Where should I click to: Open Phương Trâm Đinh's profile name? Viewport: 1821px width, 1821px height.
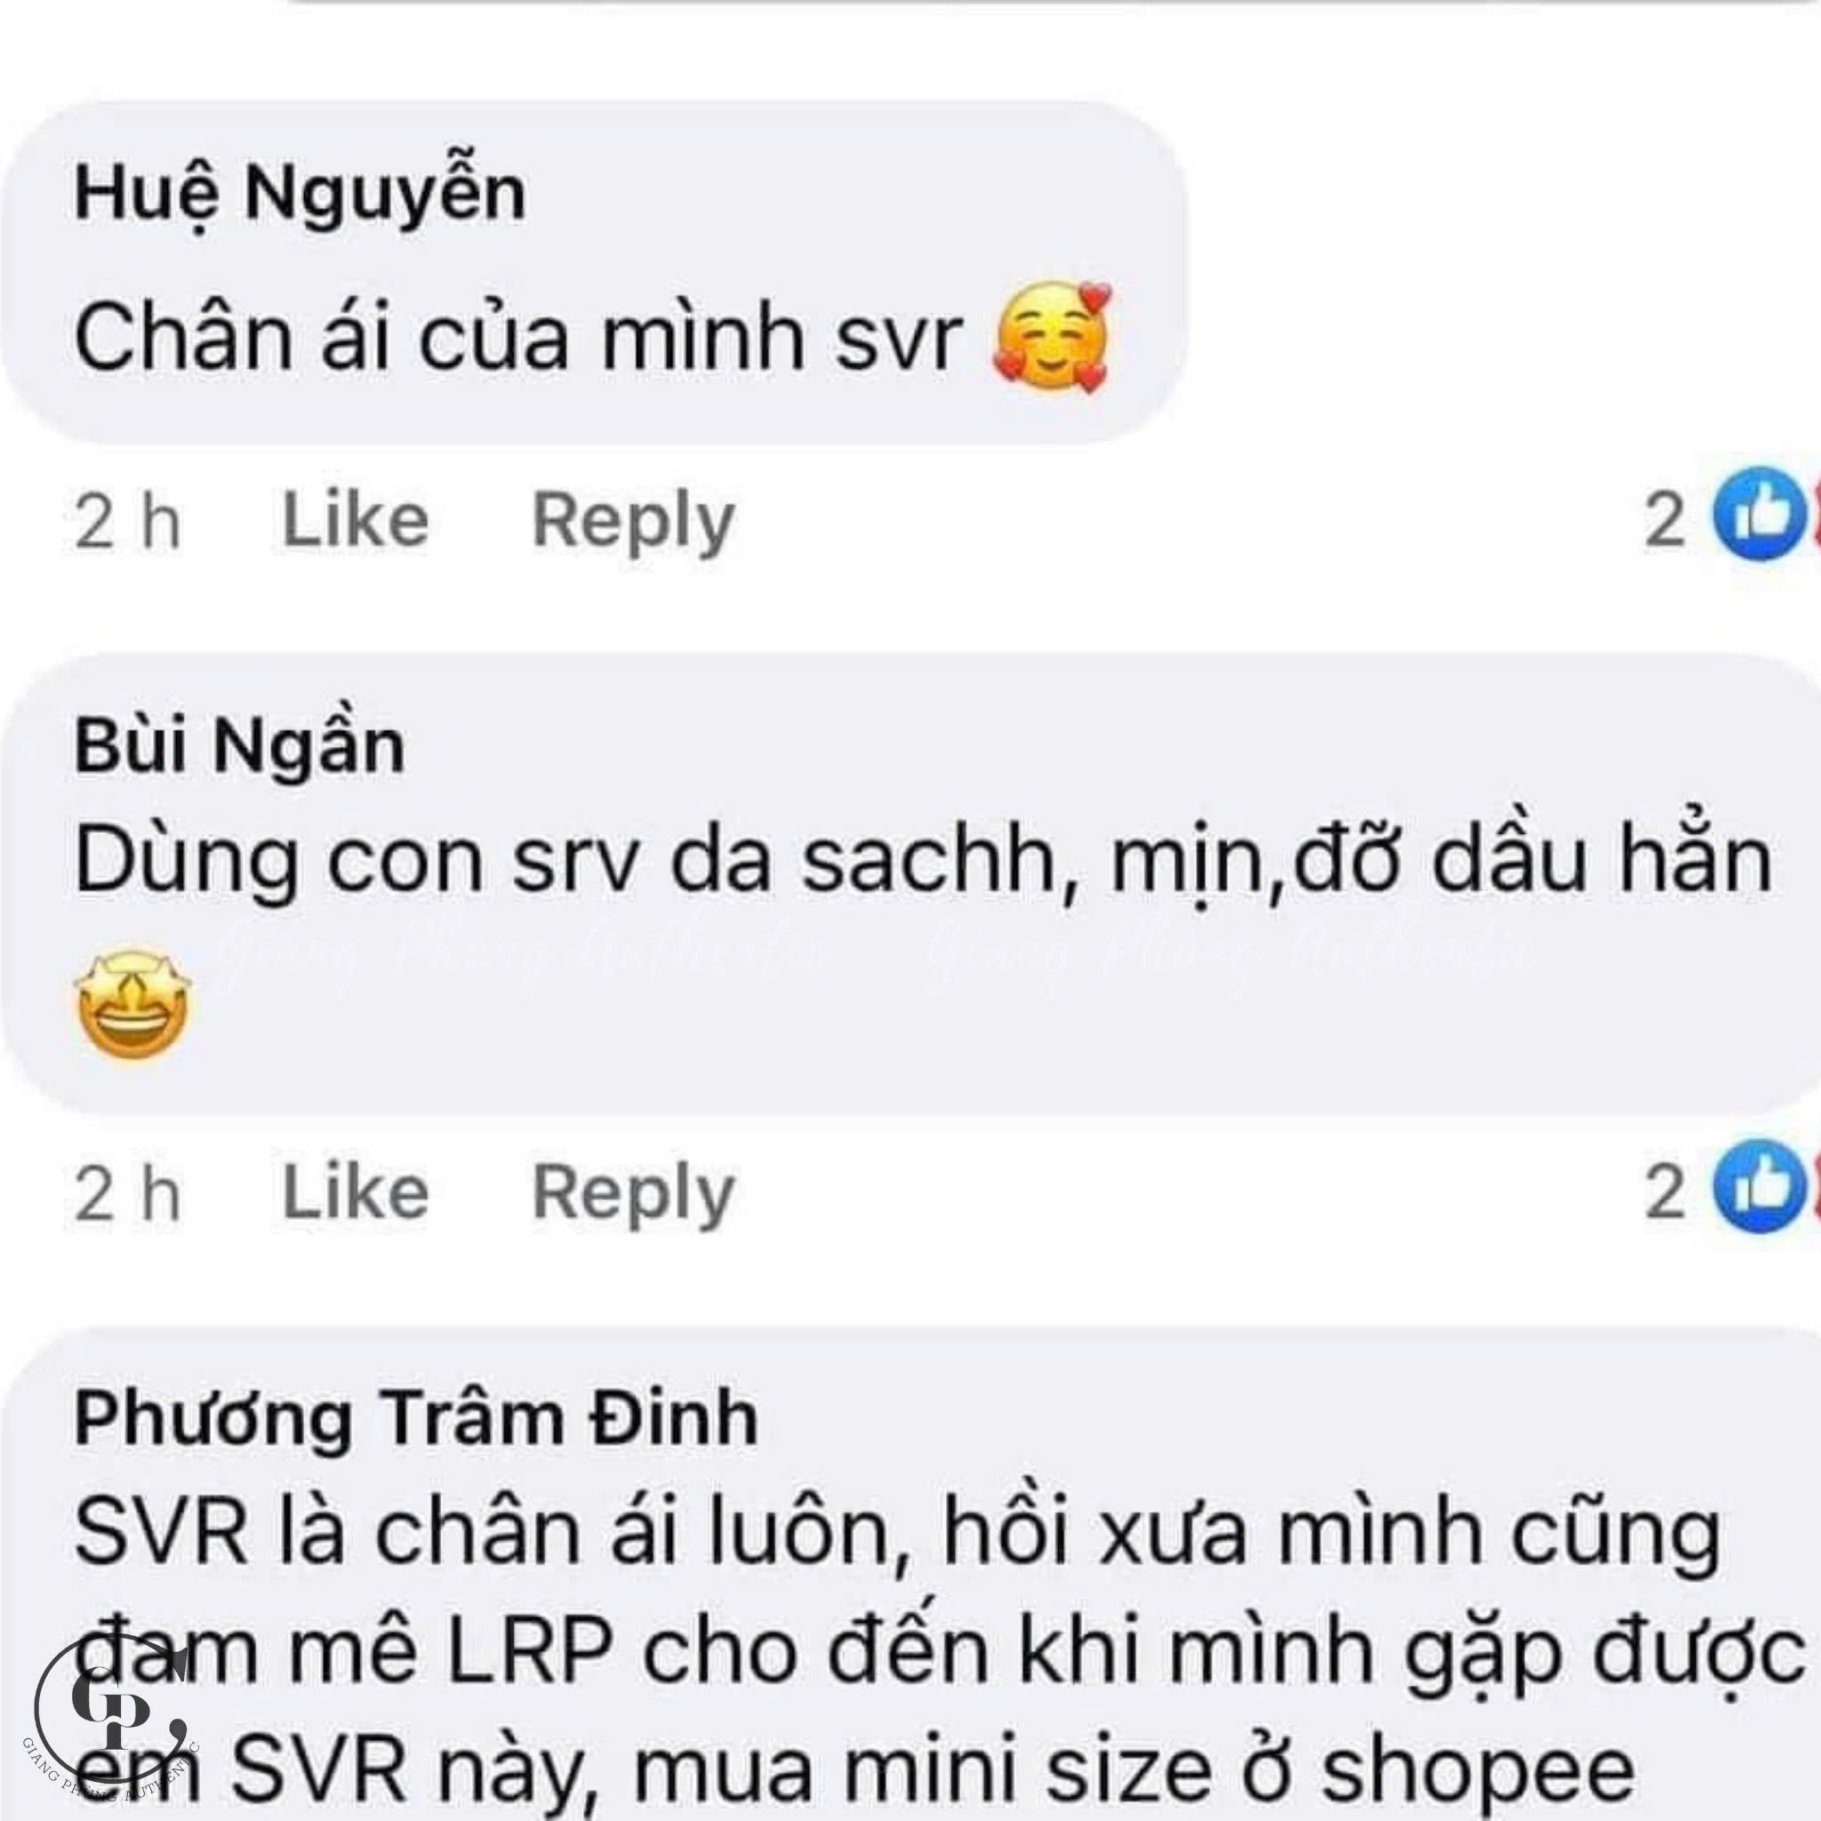click(x=415, y=1419)
